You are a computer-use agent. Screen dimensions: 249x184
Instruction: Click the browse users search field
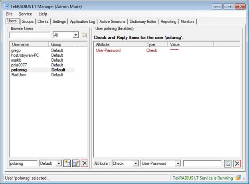point(30,35)
